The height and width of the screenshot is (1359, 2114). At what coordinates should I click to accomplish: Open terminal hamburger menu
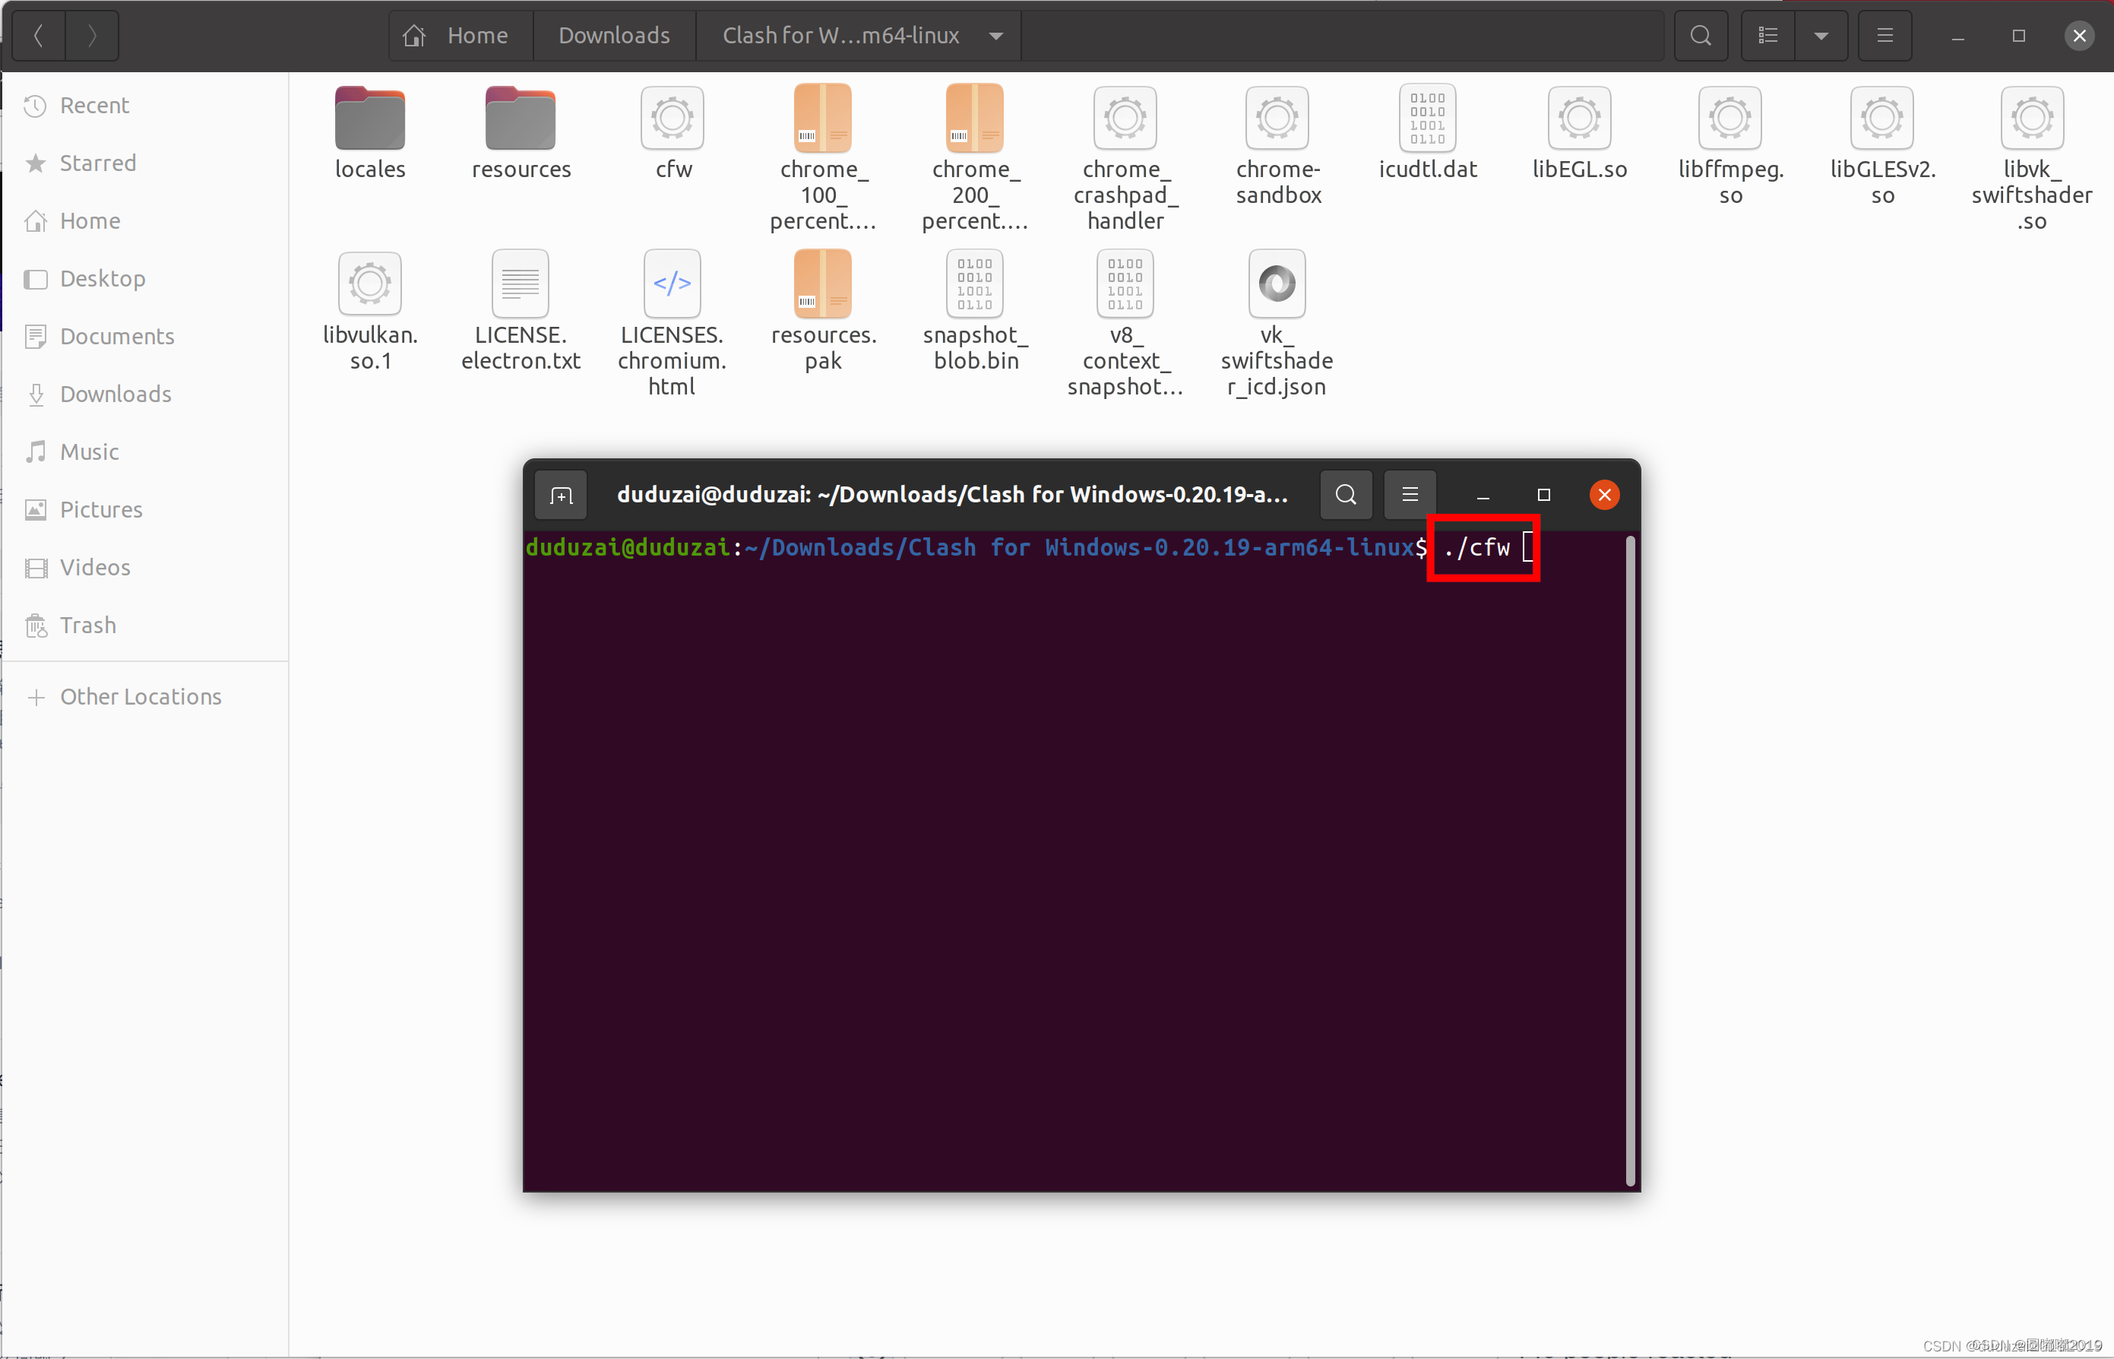pos(1410,495)
